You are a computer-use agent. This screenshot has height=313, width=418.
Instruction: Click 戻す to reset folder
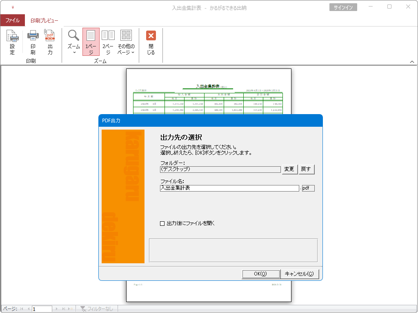pos(307,169)
